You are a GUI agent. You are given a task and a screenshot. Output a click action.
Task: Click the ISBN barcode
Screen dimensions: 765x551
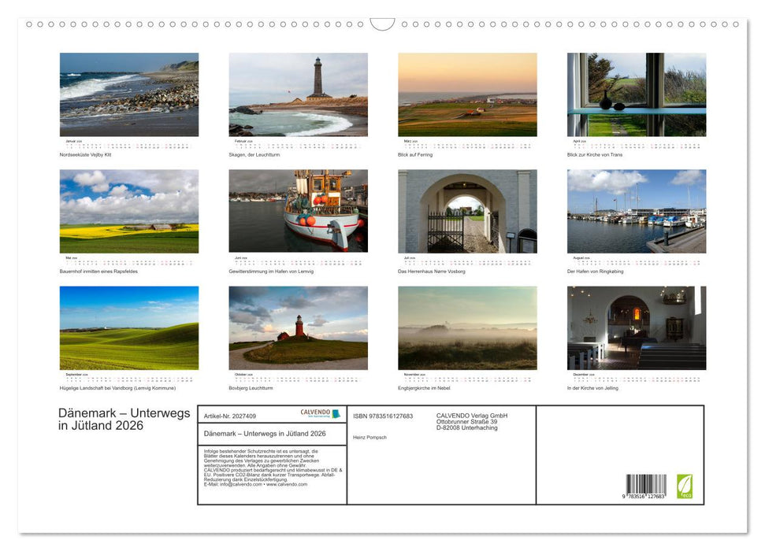(646, 485)
